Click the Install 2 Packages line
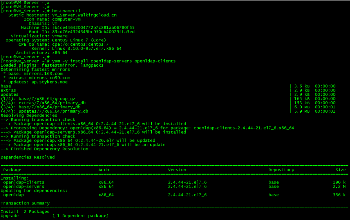Screen dimensions: 350x220 (25, 212)
